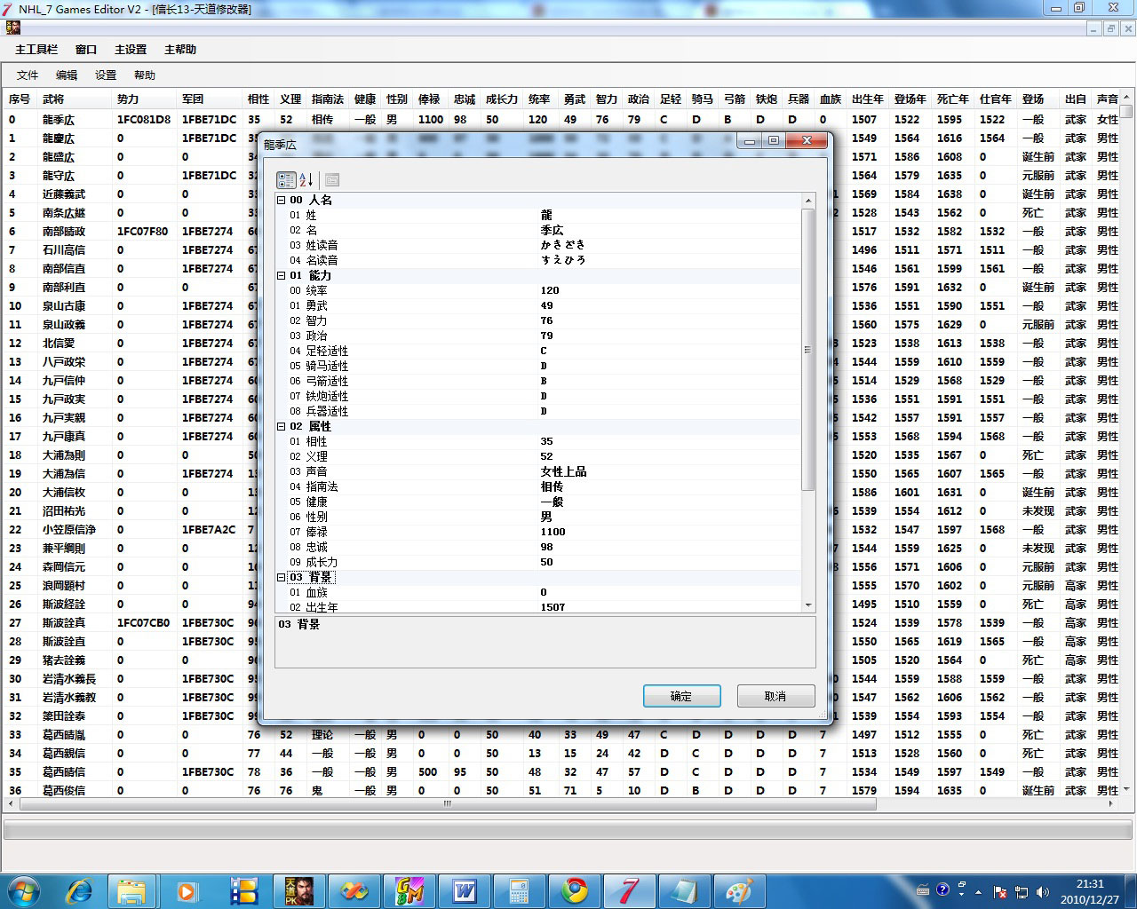Viewport: 1137px width, 909px height.
Task: Collapse the 01 能力 category
Action: coord(282,276)
